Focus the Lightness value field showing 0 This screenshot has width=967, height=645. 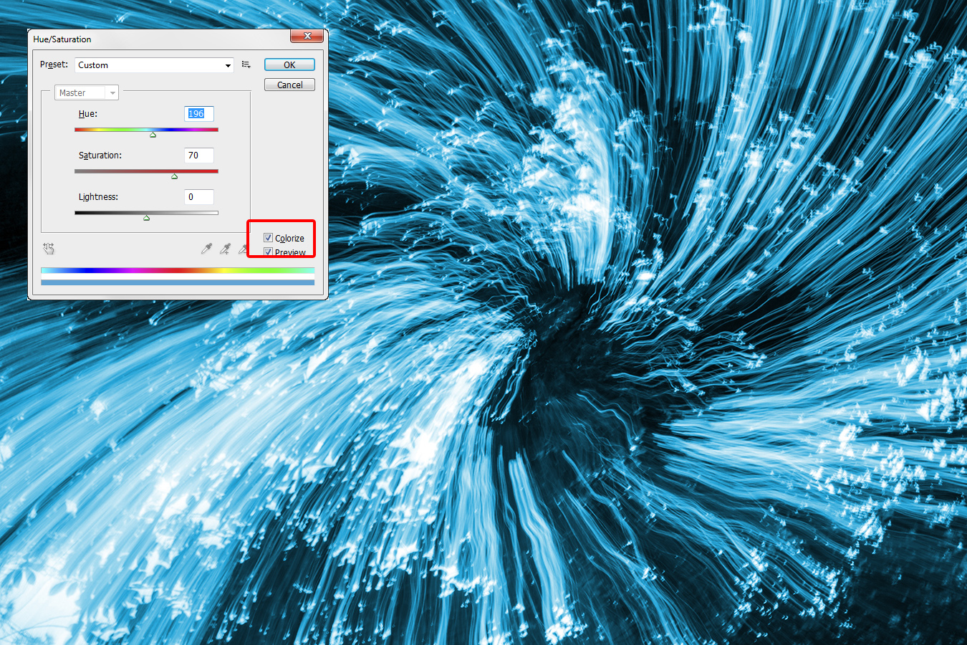click(199, 197)
